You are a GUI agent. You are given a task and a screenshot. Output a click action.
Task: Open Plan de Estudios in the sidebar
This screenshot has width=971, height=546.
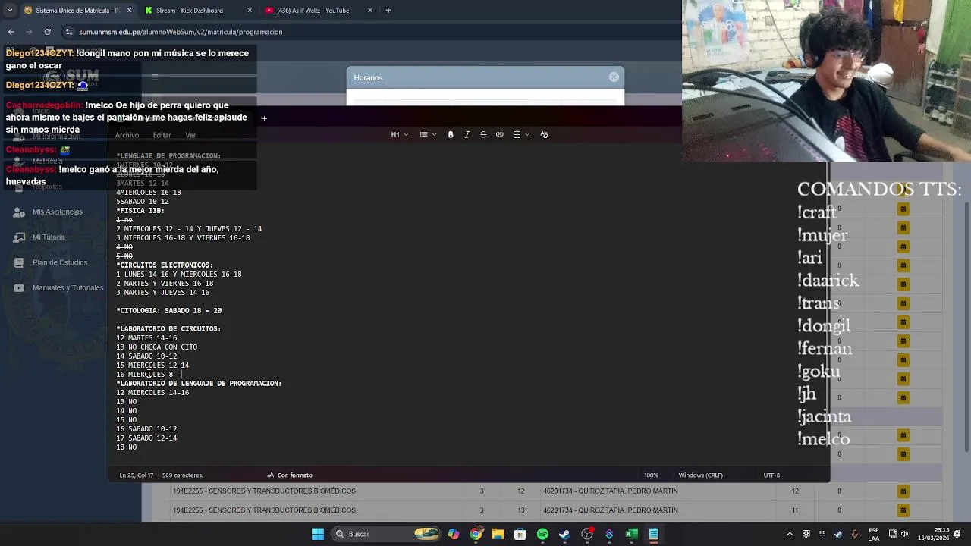click(x=59, y=262)
